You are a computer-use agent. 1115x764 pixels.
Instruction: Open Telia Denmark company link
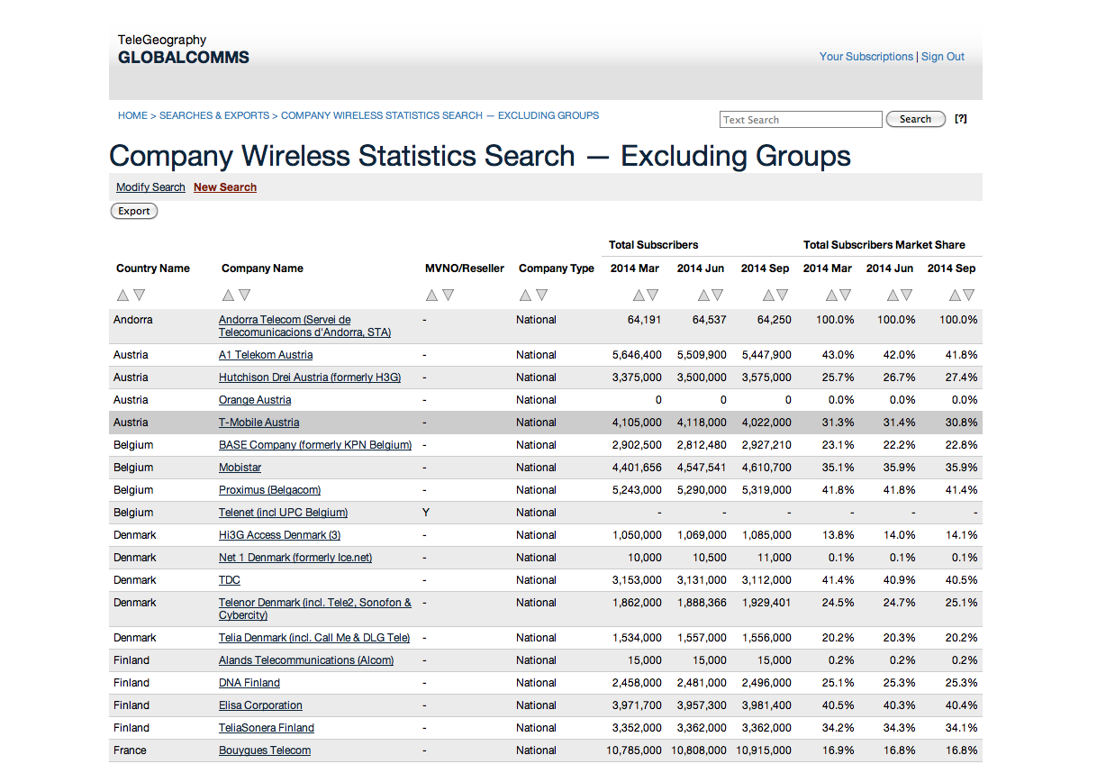[x=314, y=638]
